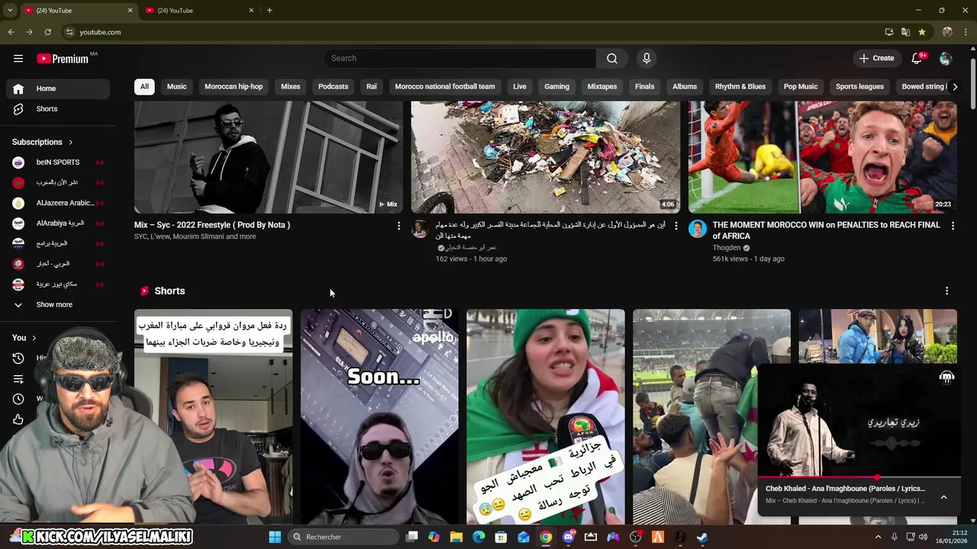Click the translate page icon in address bar
Image resolution: width=977 pixels, height=549 pixels.
point(905,32)
